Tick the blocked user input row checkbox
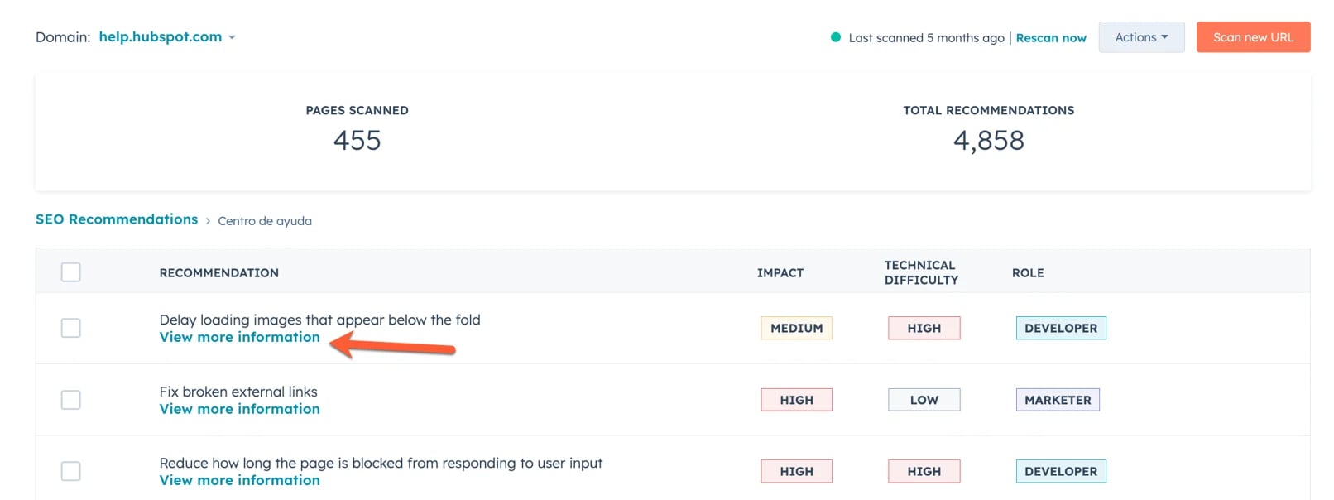 [x=71, y=471]
